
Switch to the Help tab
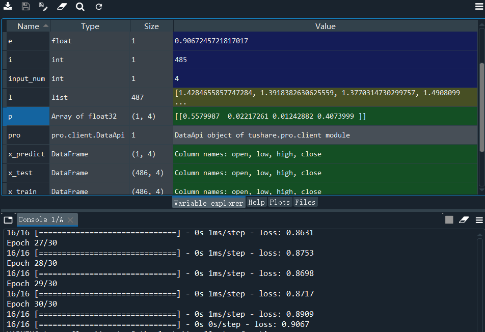[x=257, y=202]
